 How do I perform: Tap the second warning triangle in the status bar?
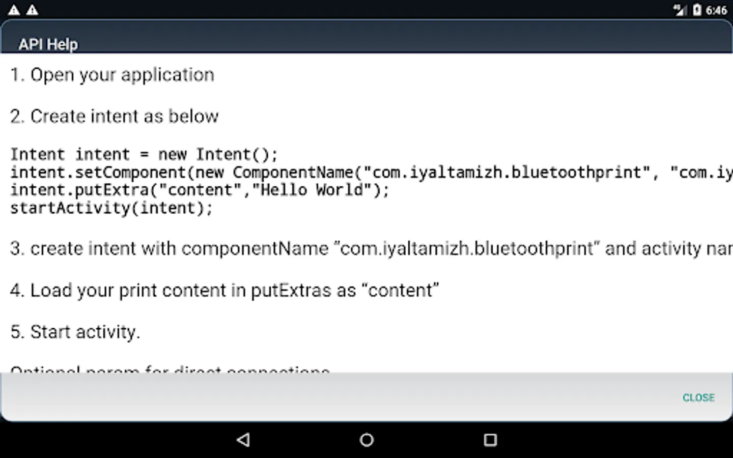point(32,10)
